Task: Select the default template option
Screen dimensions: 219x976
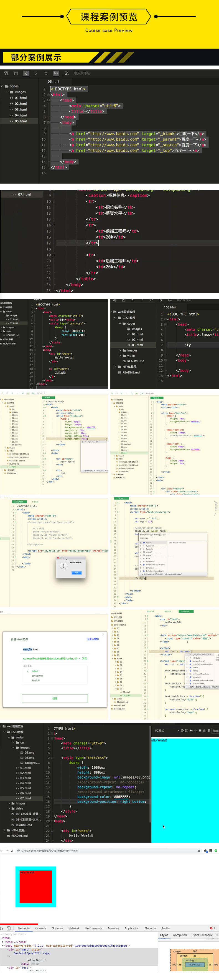Action: click(x=35, y=671)
